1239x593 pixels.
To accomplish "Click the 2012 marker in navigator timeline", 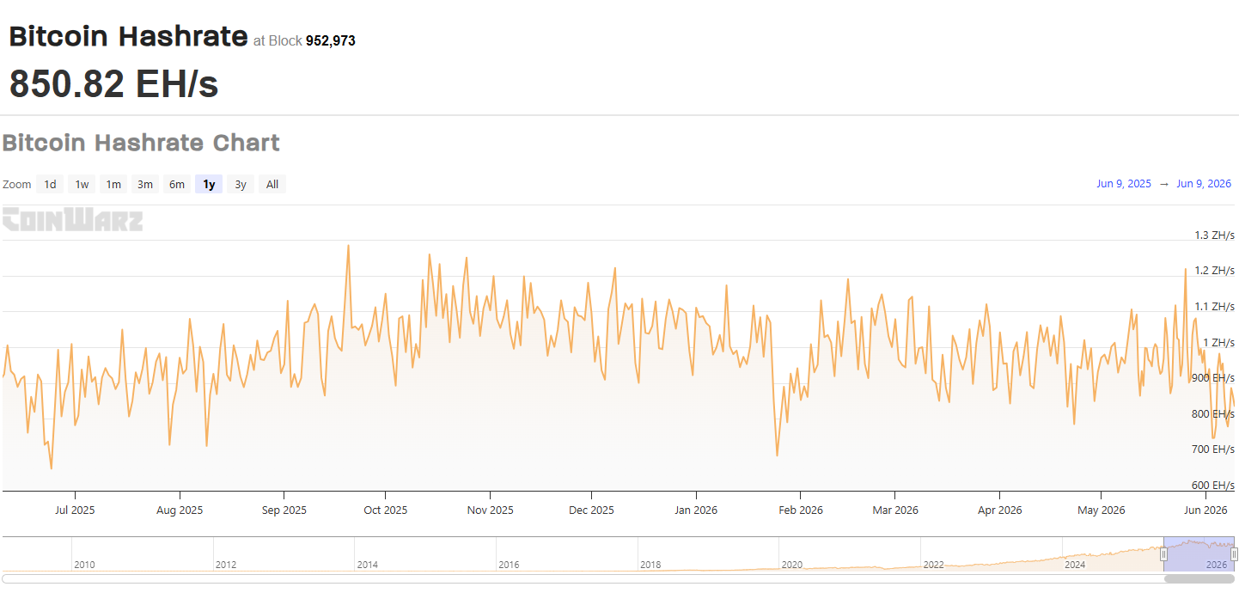I will (226, 565).
